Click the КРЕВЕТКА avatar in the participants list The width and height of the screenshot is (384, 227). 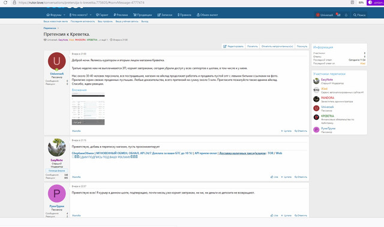pyautogui.click(x=316, y=117)
